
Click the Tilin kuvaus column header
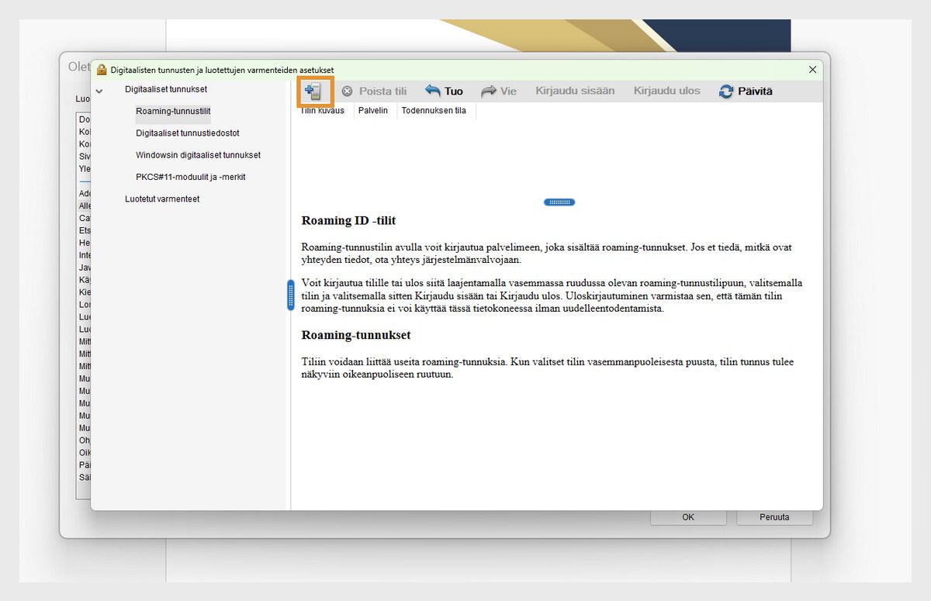click(x=323, y=111)
